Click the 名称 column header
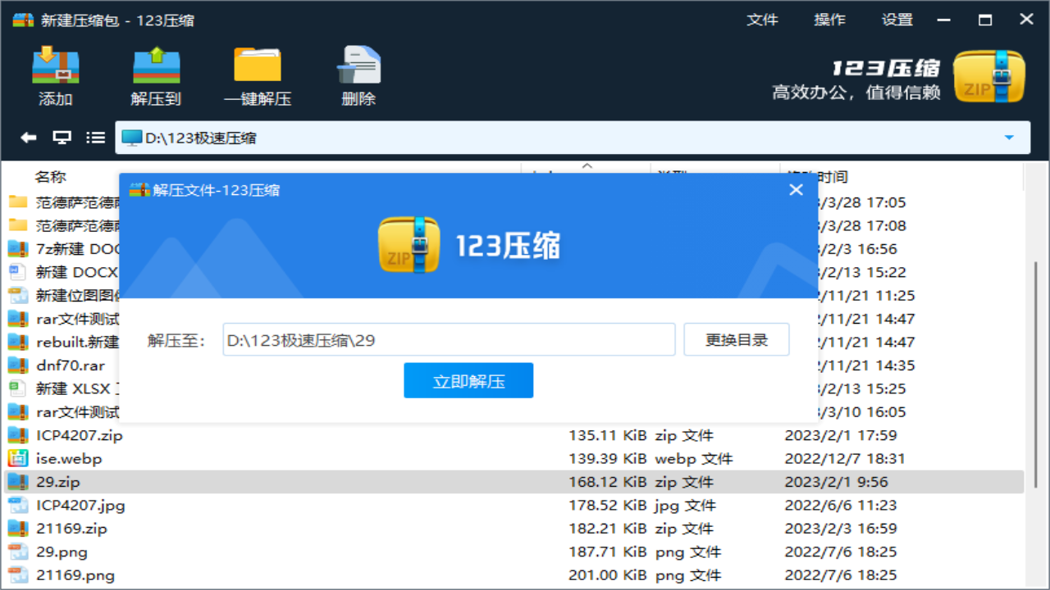This screenshot has height=590, width=1050. tap(50, 176)
